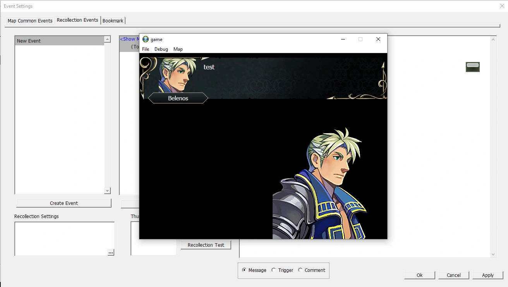508x287 pixels.
Task: Open the Debug menu in game window
Action: pos(161,49)
